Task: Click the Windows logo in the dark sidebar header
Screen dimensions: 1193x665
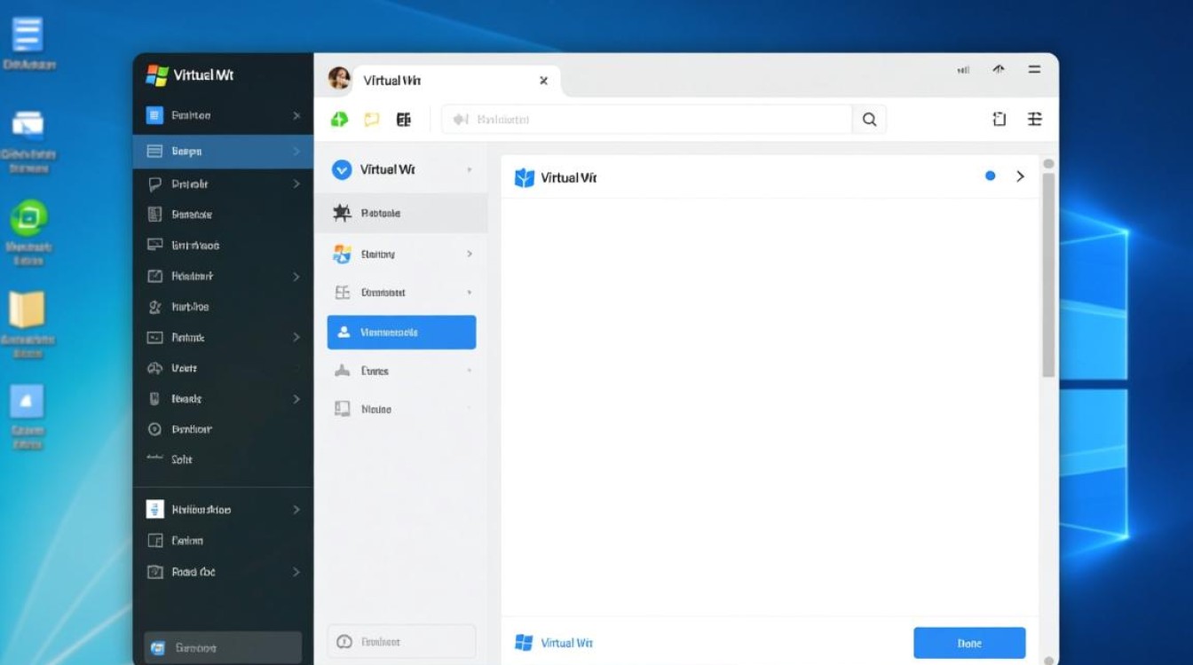Action: tap(157, 75)
